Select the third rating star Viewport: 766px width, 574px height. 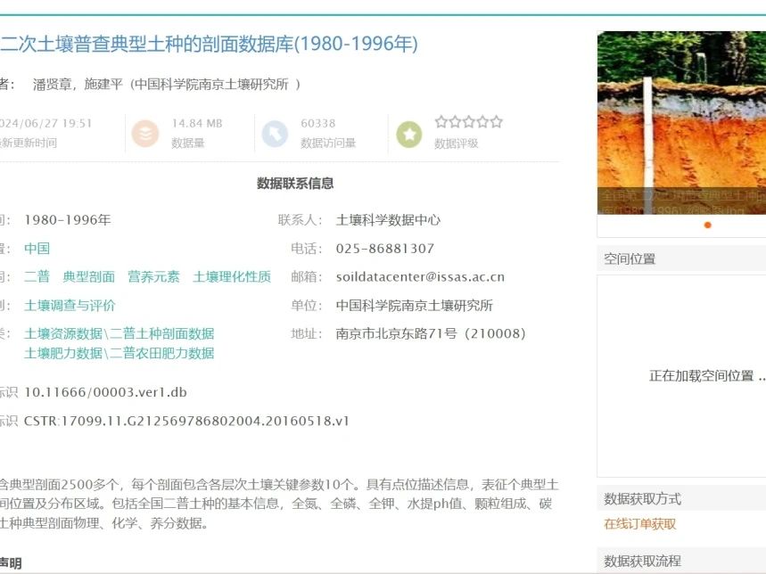tap(468, 121)
